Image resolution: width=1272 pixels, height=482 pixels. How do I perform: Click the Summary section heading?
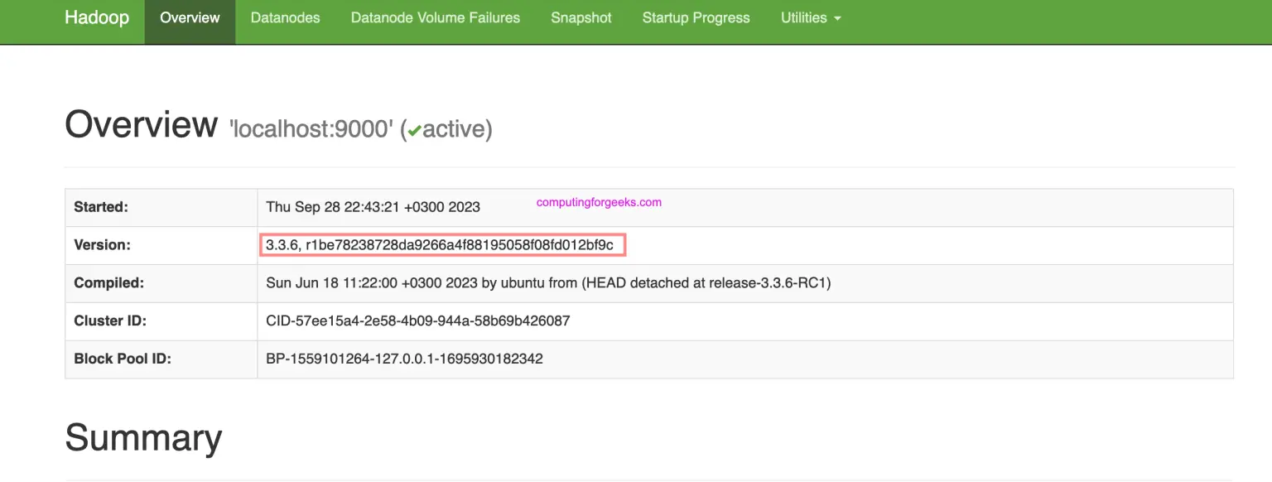click(x=143, y=438)
